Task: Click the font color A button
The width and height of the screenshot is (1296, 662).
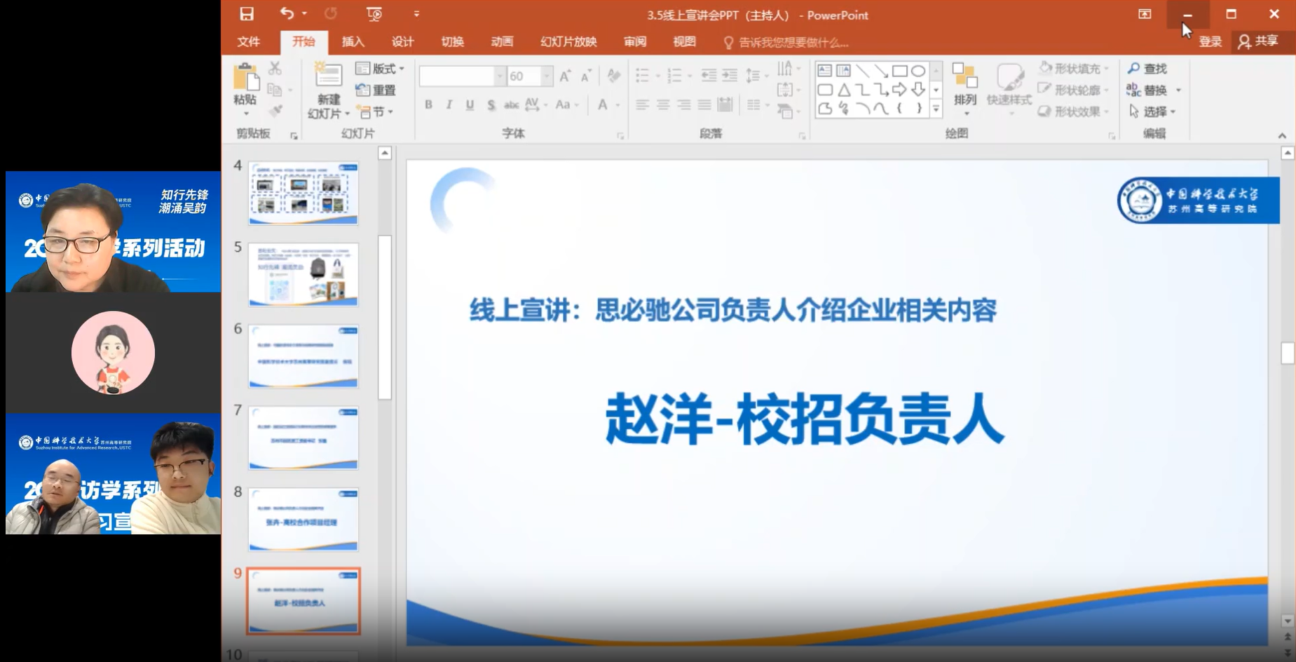Action: (x=602, y=105)
